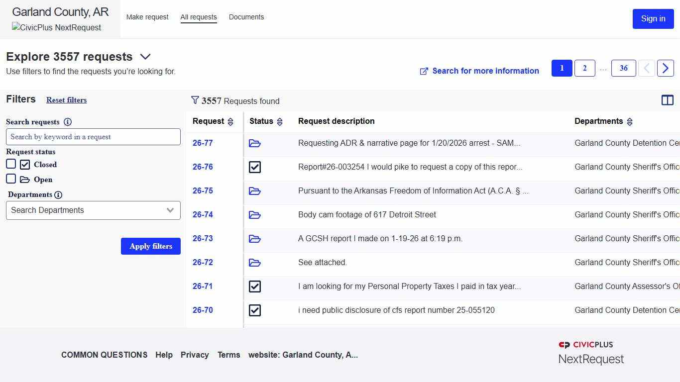
Task: Click the filter icon beside Requests found count
Action: click(x=195, y=100)
